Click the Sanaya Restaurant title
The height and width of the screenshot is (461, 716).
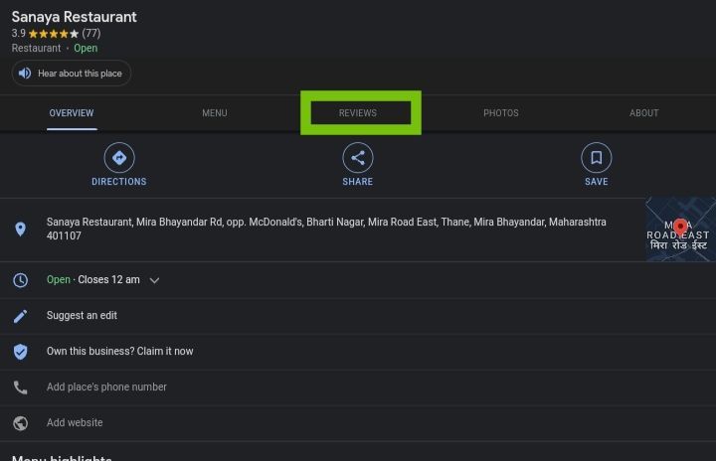point(74,17)
